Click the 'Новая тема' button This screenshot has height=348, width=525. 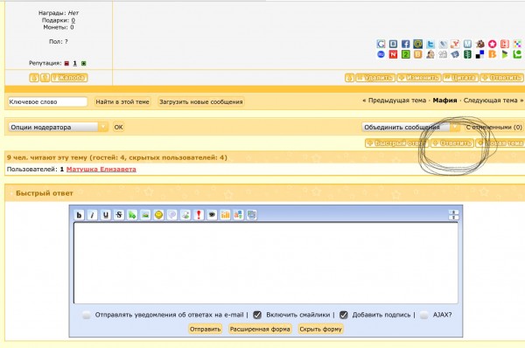point(500,143)
